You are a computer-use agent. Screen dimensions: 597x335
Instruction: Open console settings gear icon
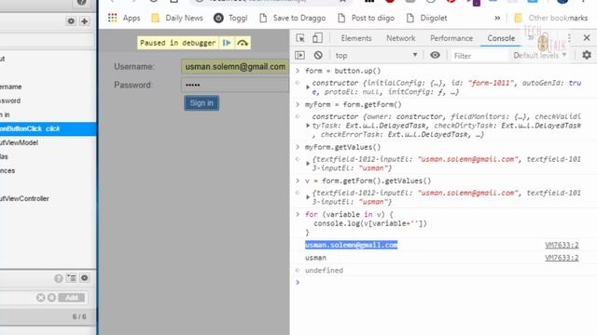coord(587,55)
